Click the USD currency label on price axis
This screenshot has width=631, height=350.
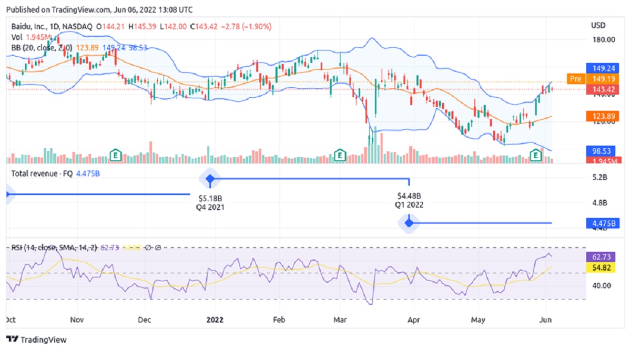point(598,26)
